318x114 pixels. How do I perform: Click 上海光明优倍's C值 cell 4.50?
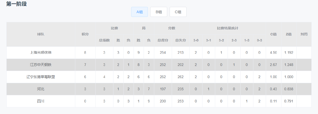coord(273,53)
